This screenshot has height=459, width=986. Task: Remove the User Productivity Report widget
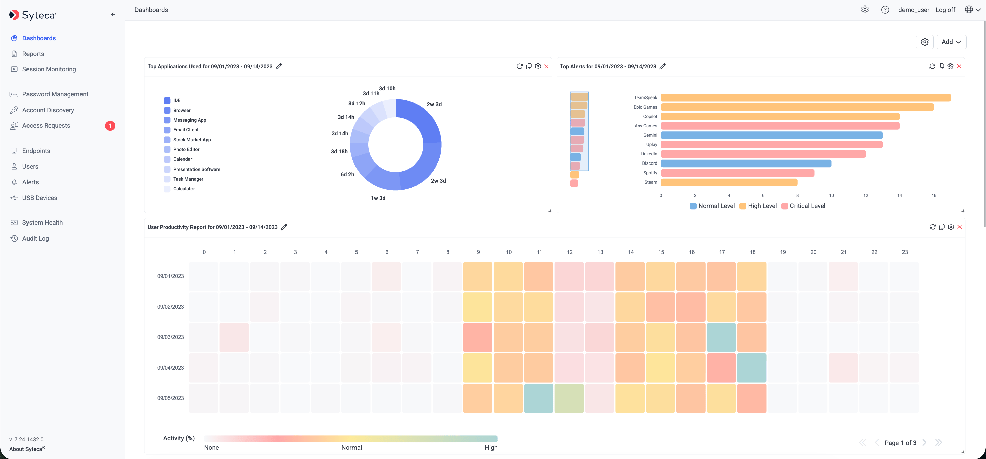[x=960, y=227]
